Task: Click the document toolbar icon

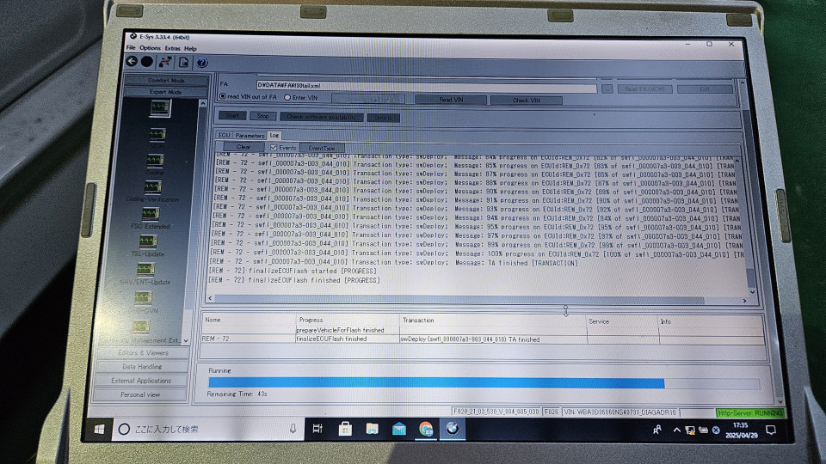Action: pos(183,63)
